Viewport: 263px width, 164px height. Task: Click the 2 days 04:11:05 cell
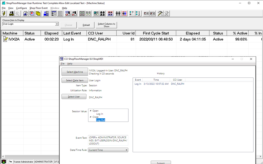pos(193,39)
